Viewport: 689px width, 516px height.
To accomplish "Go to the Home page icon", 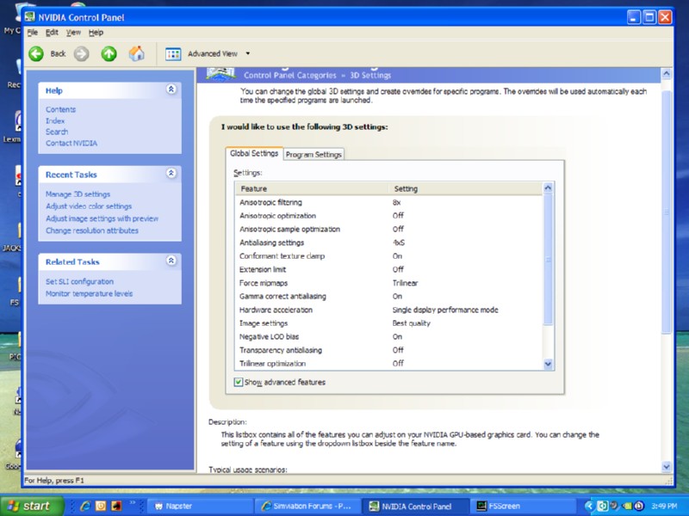I will point(136,53).
